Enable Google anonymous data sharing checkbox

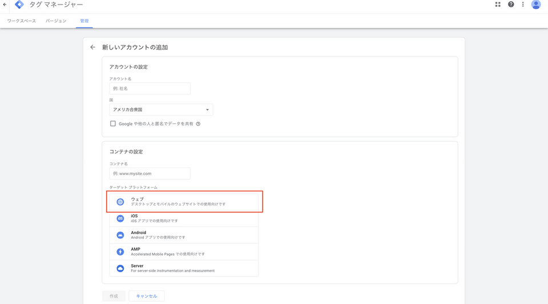113,124
